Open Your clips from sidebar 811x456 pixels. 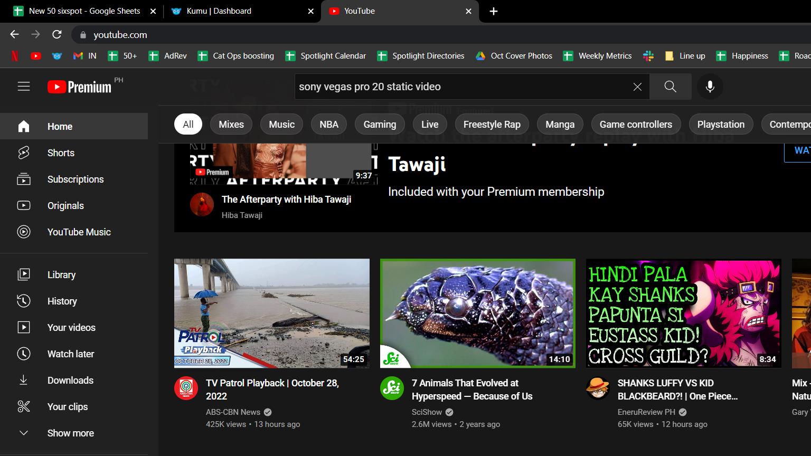pyautogui.click(x=67, y=407)
